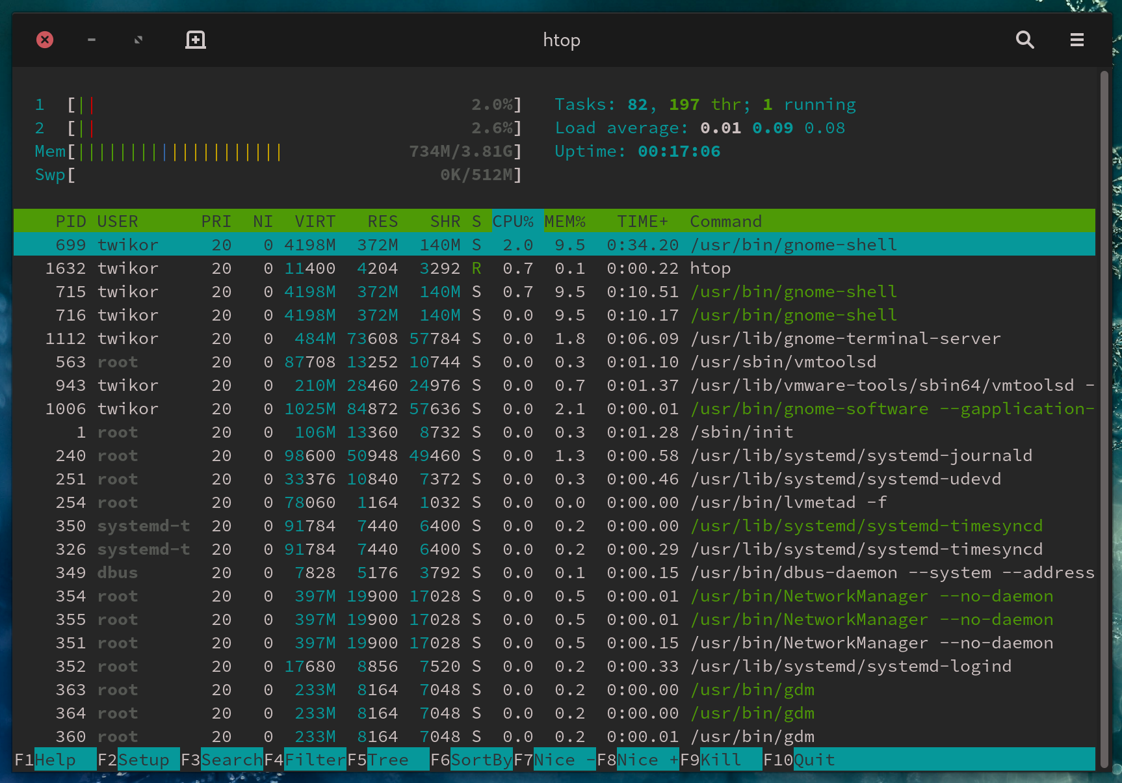Activate F4 Filter in the bottom bar

click(315, 760)
